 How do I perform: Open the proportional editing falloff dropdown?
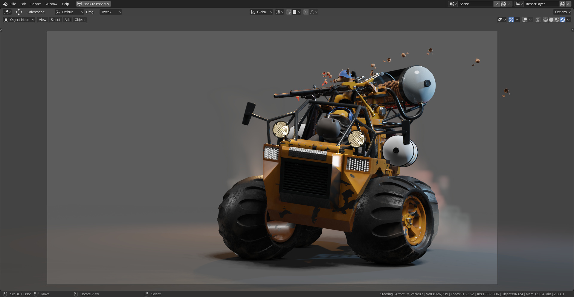pos(314,12)
